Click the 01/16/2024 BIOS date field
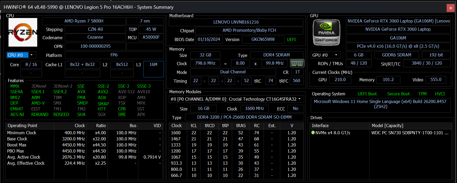Image resolution: width=457 pixels, height=183 pixels. (x=209, y=39)
